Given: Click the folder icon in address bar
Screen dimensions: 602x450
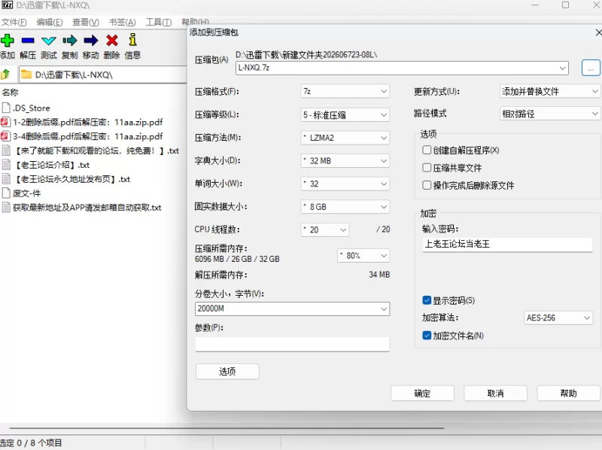Looking at the screenshot, I should (x=26, y=74).
